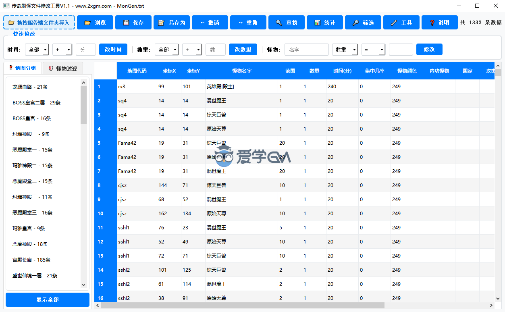Click the Undo arrow icon
This screenshot has width=505, height=312.
[x=202, y=23]
